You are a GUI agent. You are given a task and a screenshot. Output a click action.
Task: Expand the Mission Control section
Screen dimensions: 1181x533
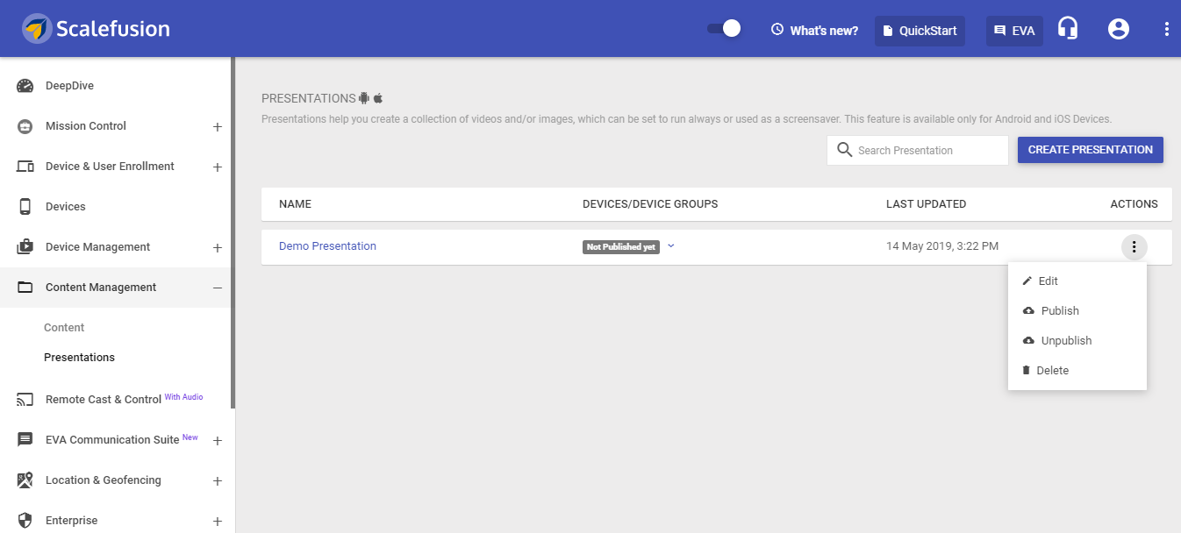(218, 127)
